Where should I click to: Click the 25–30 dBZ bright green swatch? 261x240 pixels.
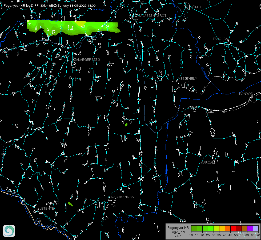click(x=211, y=228)
